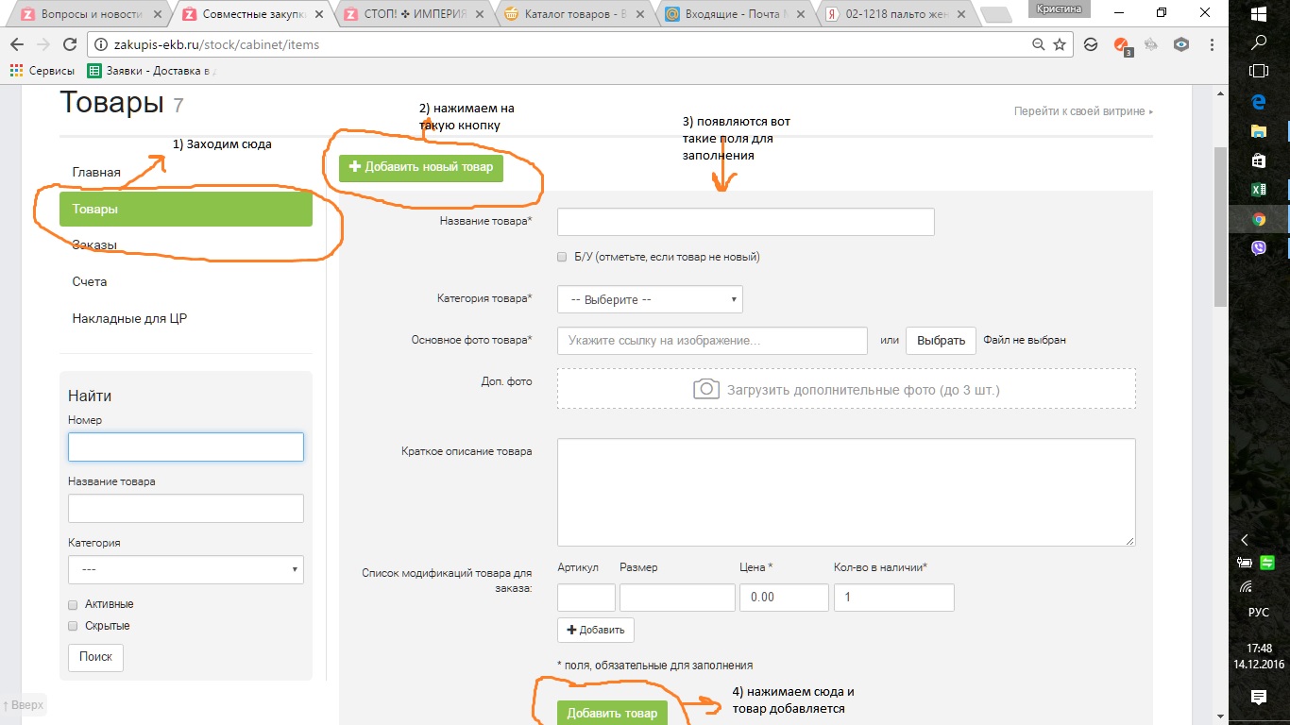The image size is (1290, 725).
Task: Bookmark the page using the star icon
Action: [x=1060, y=44]
